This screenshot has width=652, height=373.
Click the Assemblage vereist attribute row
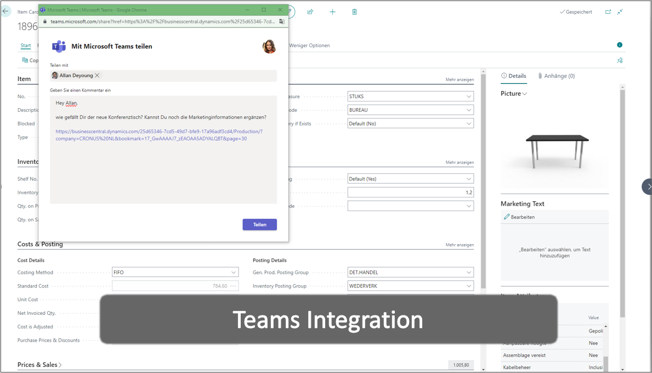pos(552,355)
